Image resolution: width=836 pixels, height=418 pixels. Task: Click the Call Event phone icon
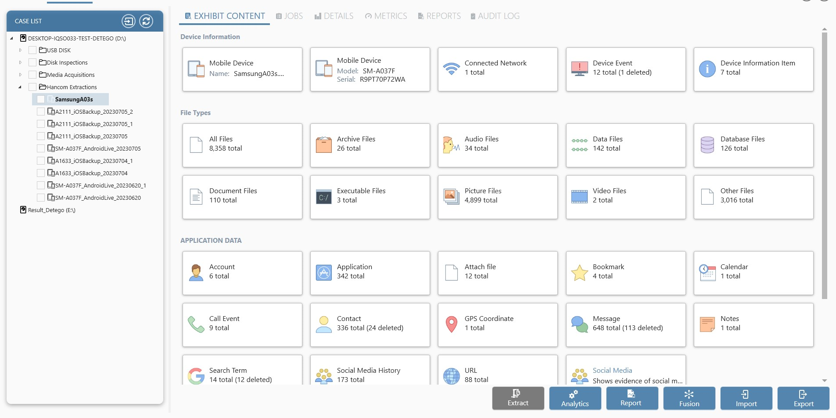[196, 324]
